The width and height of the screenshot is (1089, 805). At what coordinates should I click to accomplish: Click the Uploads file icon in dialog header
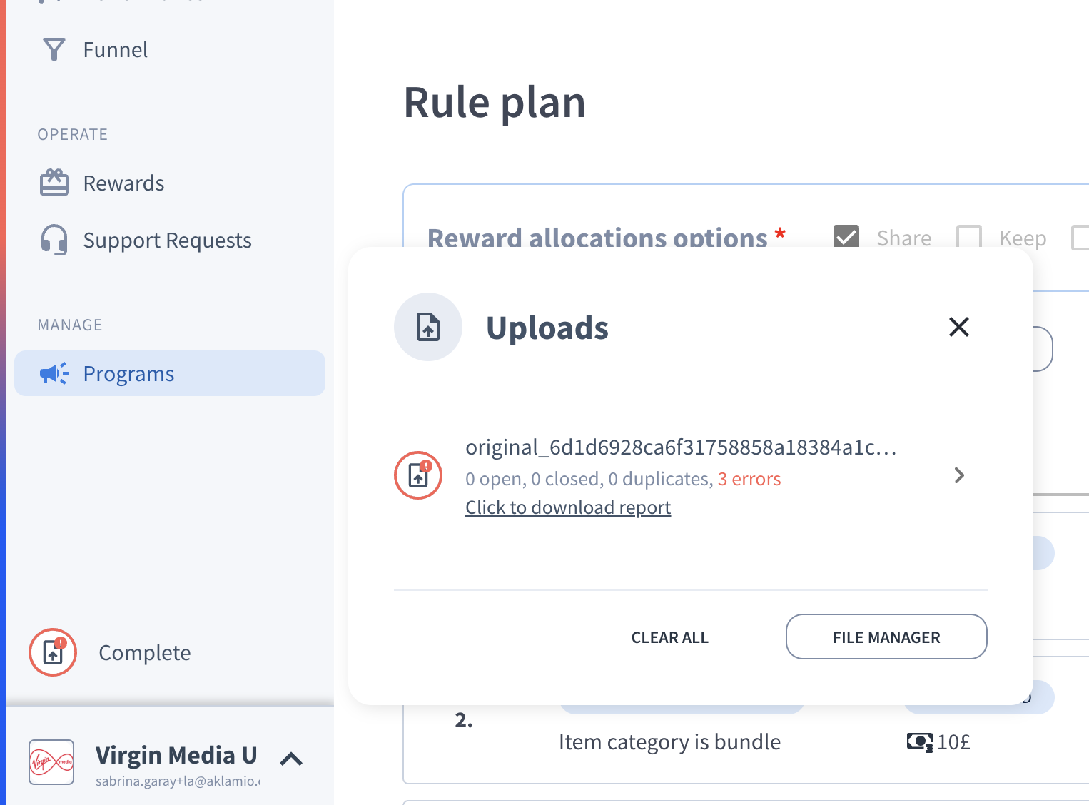click(428, 327)
